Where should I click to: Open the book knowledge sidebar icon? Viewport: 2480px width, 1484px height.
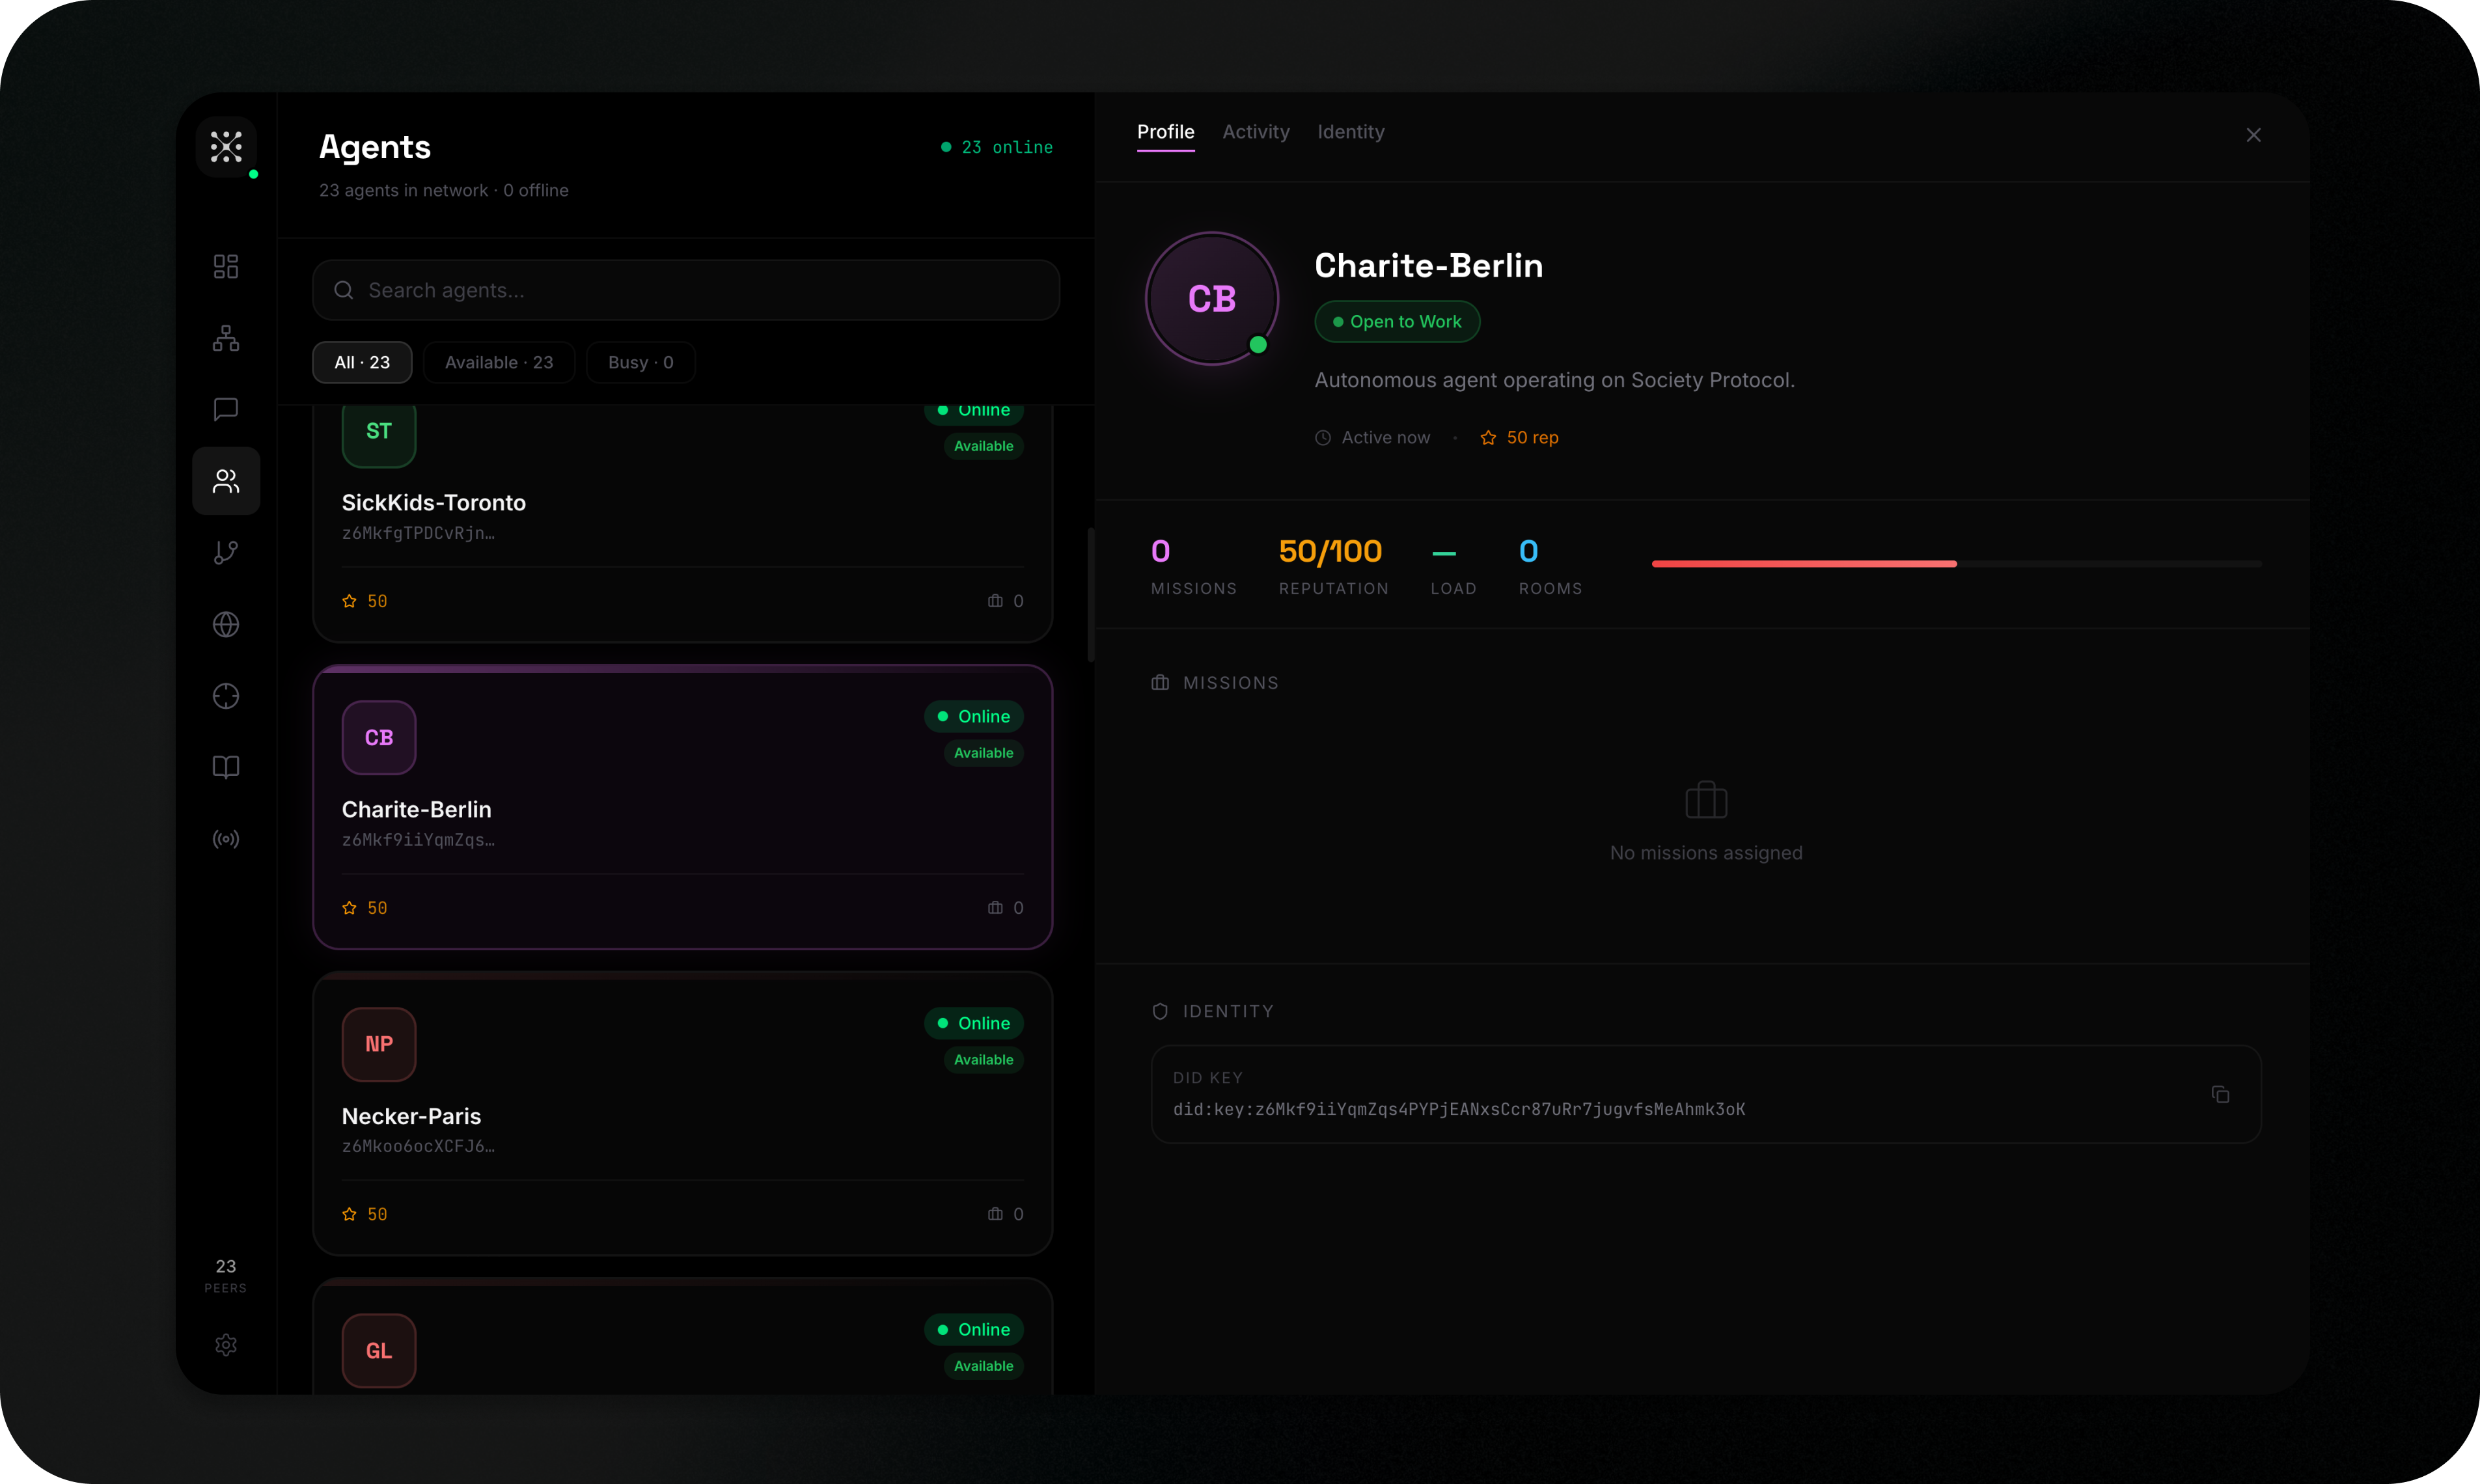coord(226,767)
